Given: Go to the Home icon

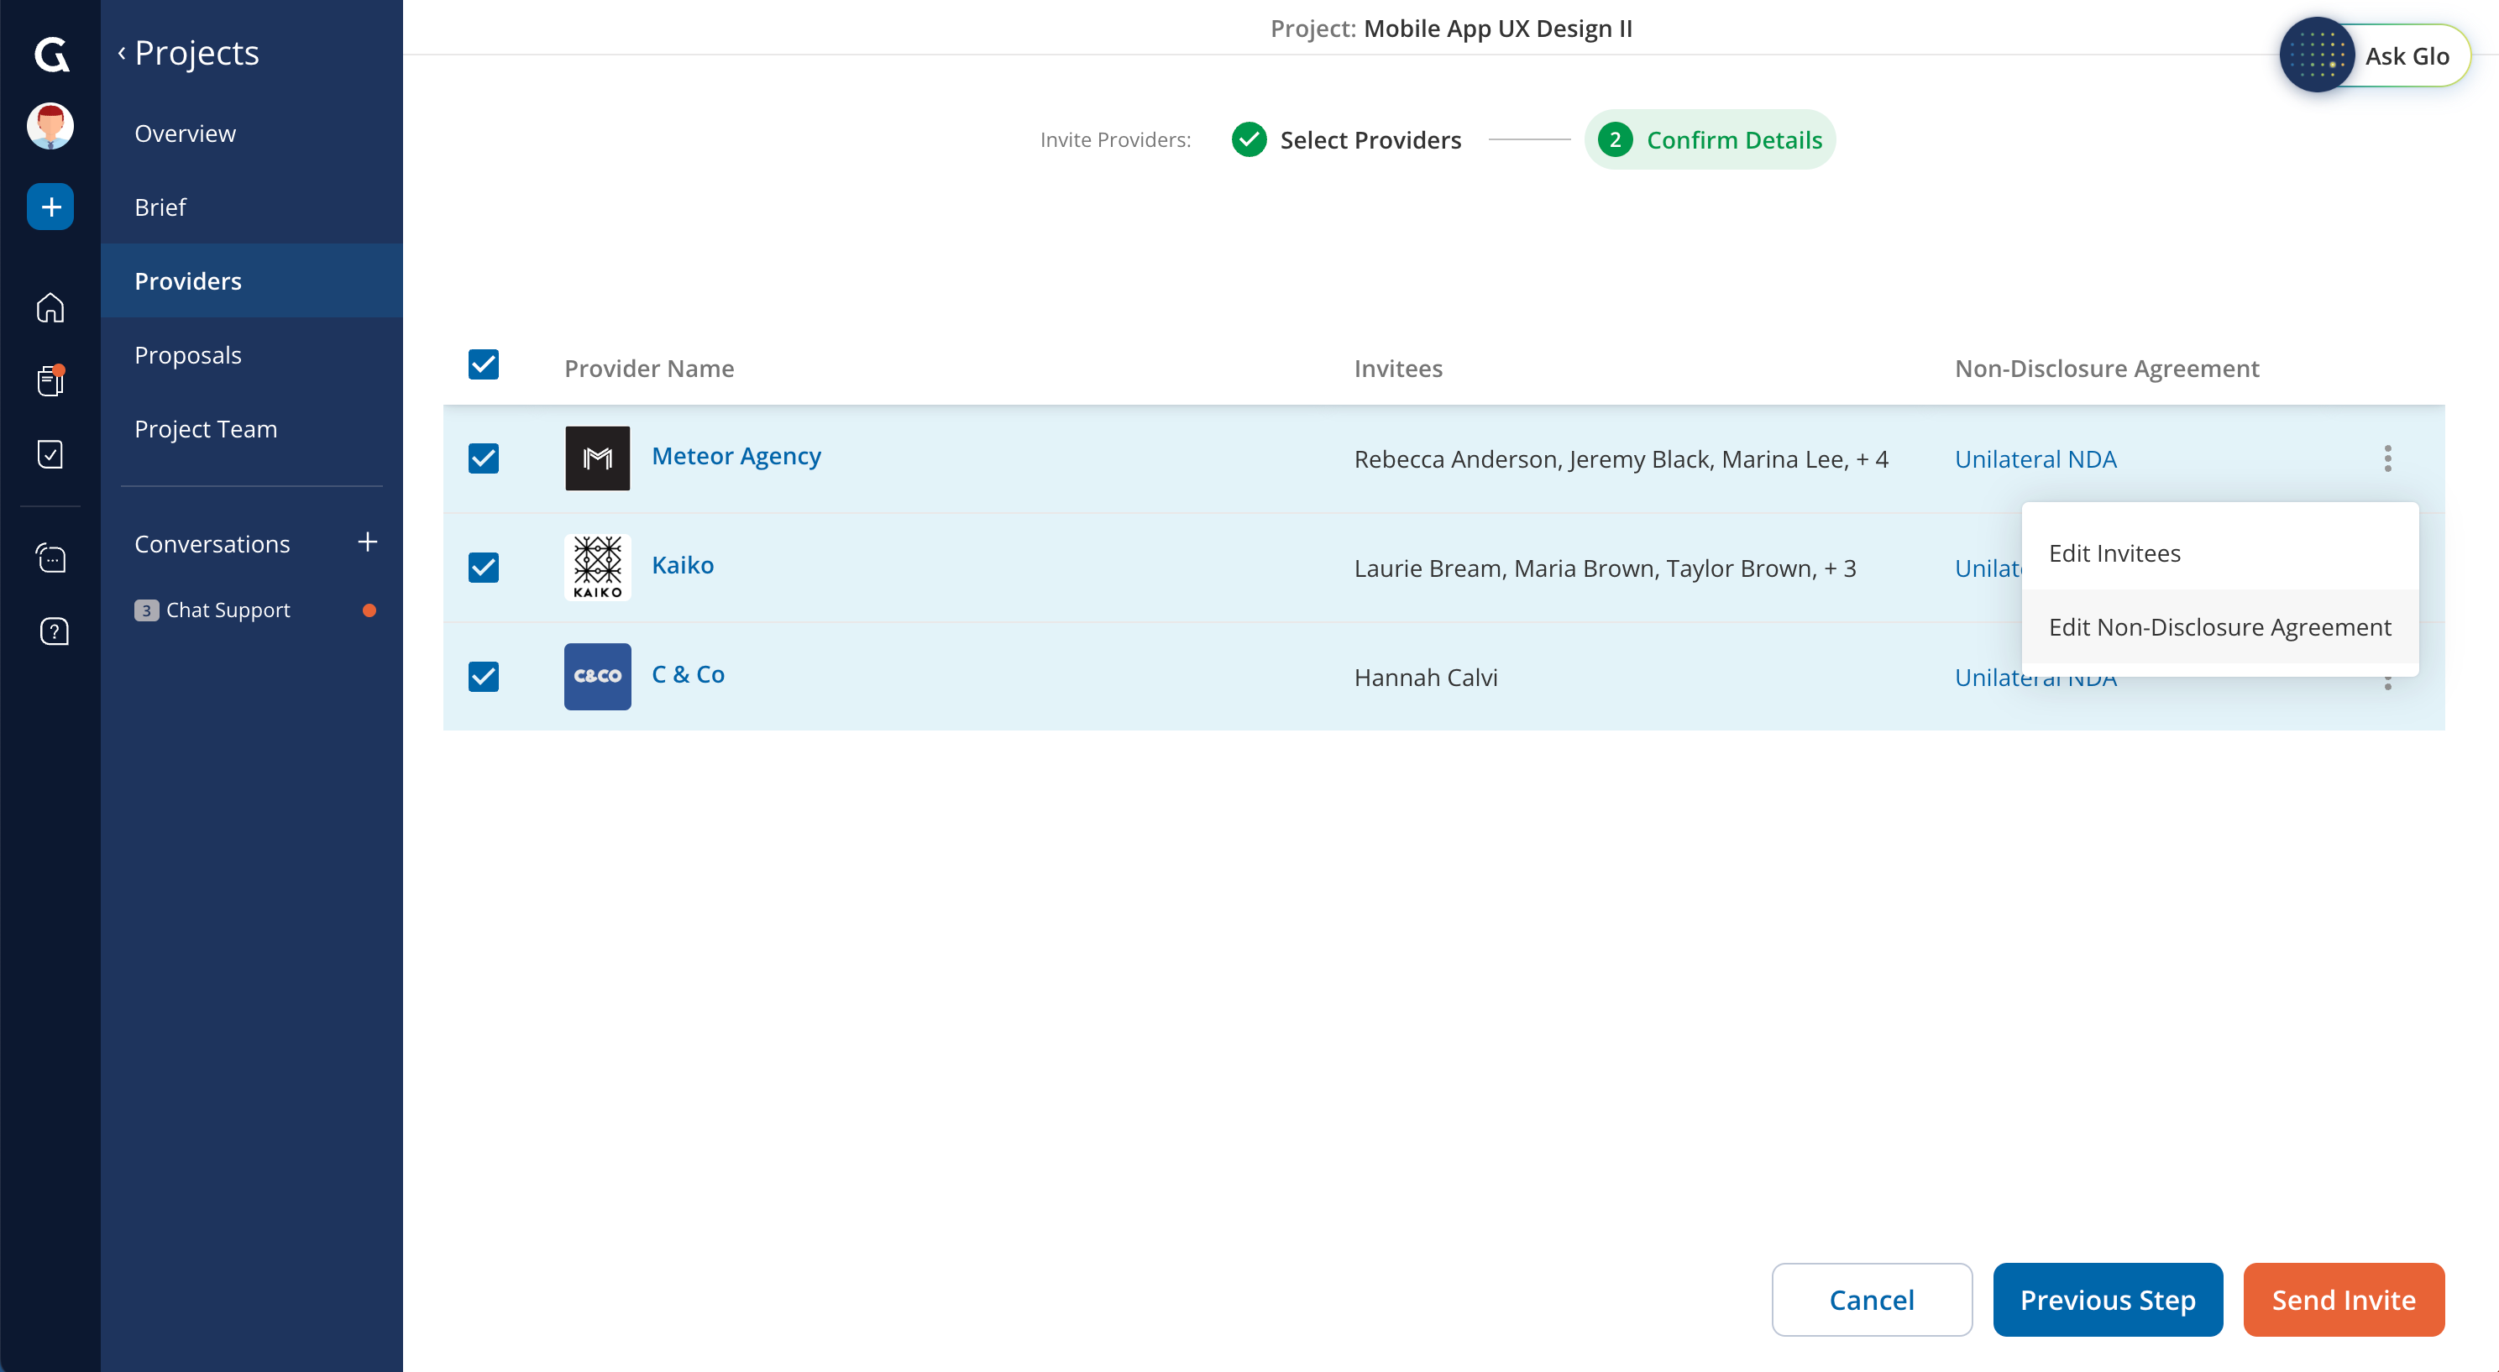Looking at the screenshot, I should 50,307.
